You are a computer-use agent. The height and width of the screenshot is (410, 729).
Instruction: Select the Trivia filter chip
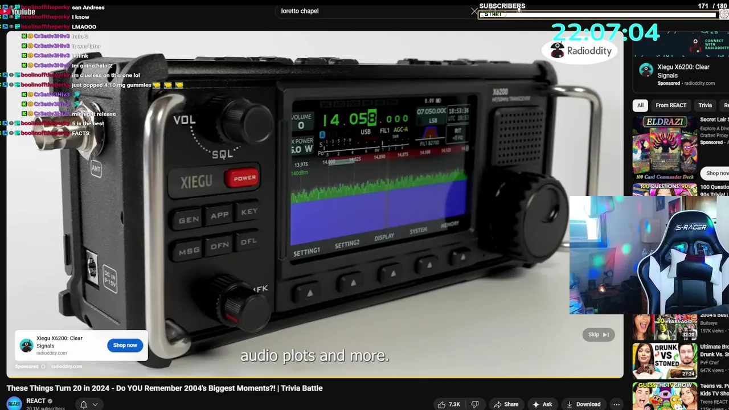pos(705,105)
